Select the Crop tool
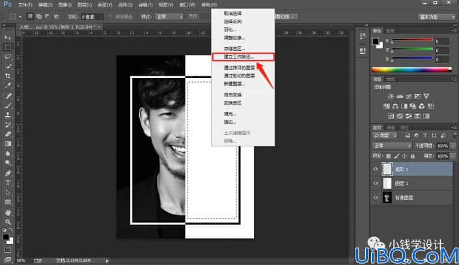The image size is (459, 265). 8,76
